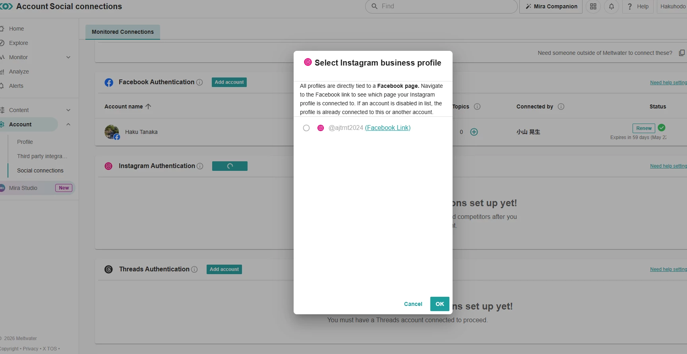Add a Facebook account
The image size is (687, 354).
pos(229,82)
